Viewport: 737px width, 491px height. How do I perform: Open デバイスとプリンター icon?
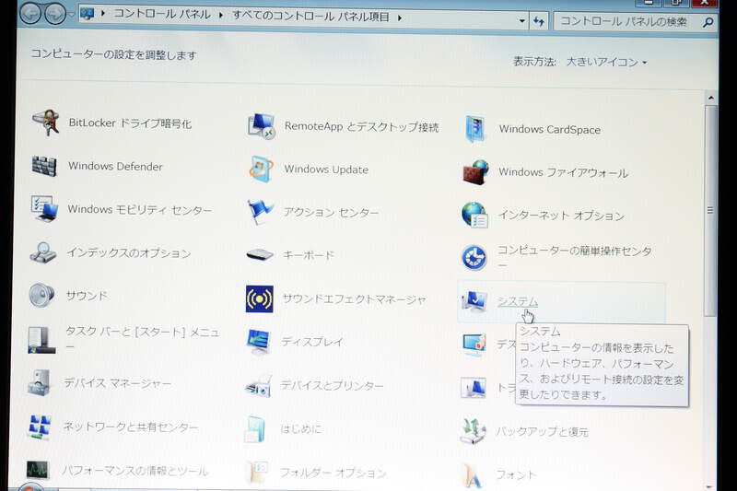[258, 385]
